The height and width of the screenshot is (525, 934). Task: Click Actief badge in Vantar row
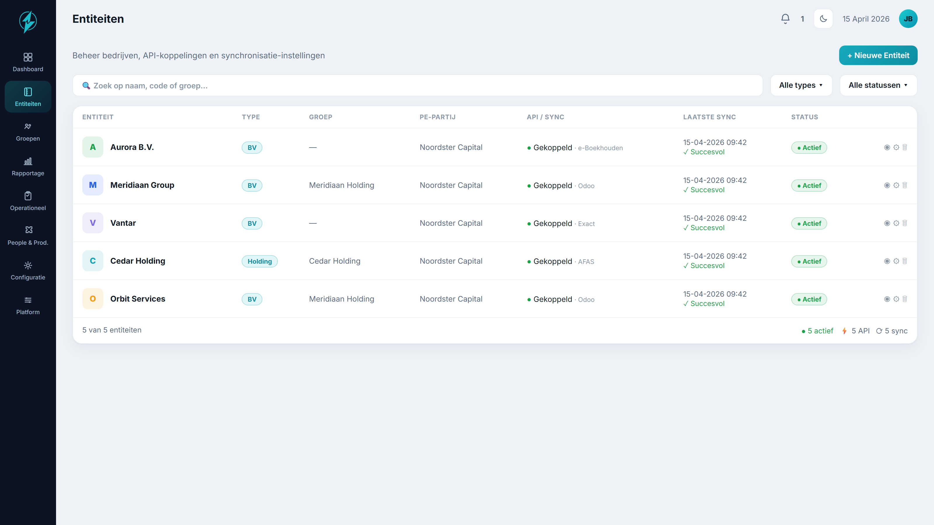pyautogui.click(x=809, y=223)
